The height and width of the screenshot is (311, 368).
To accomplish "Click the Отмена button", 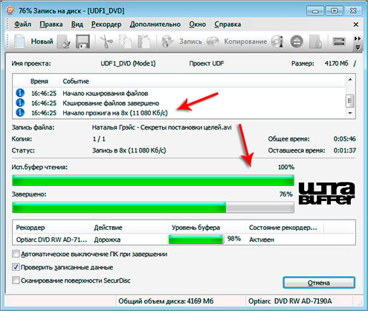I will point(319,283).
